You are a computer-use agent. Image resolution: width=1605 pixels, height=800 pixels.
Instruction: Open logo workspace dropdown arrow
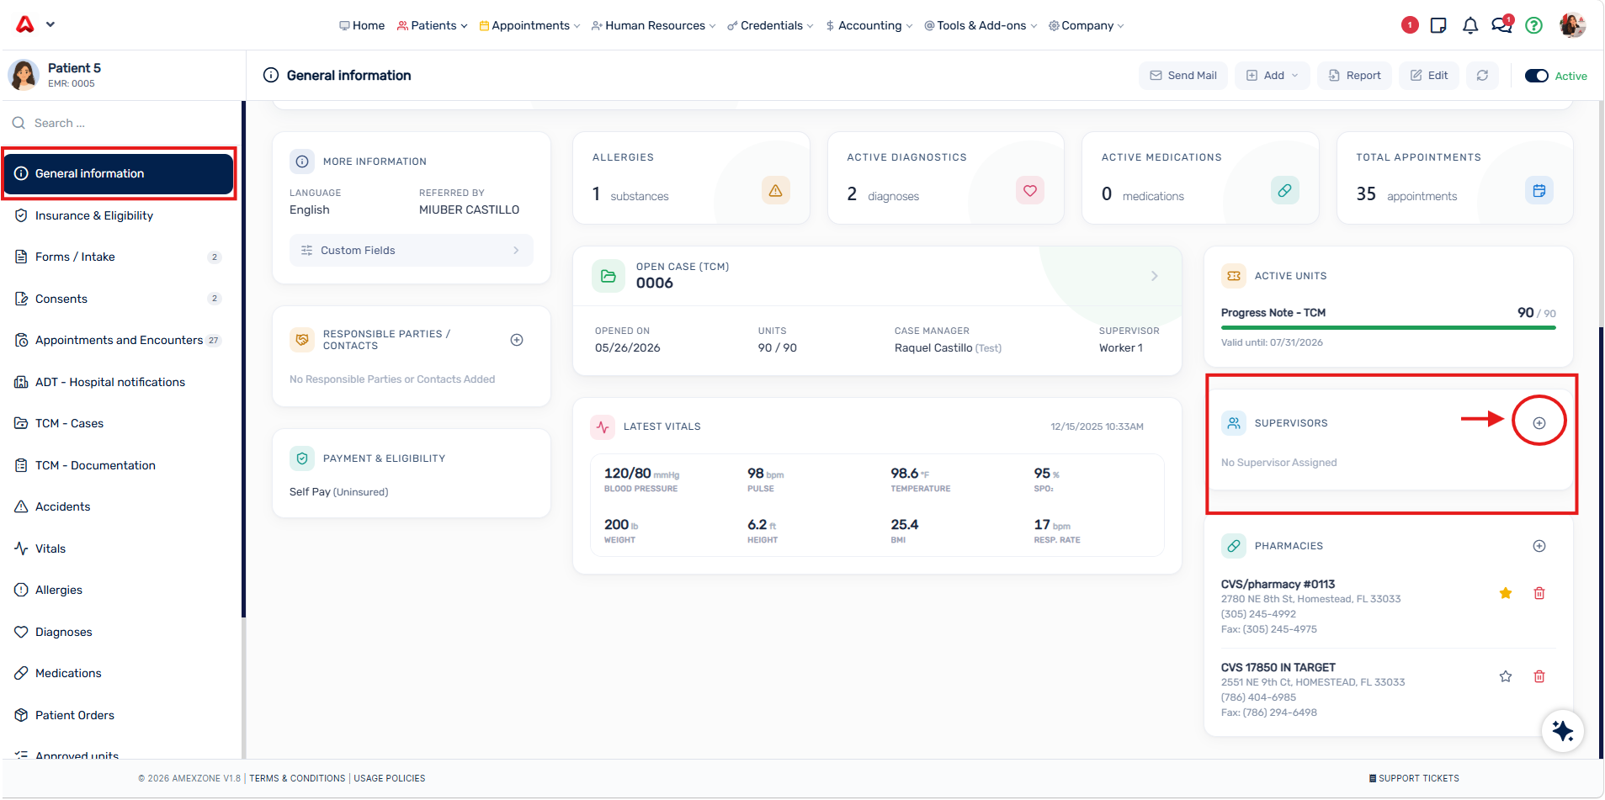(x=50, y=24)
